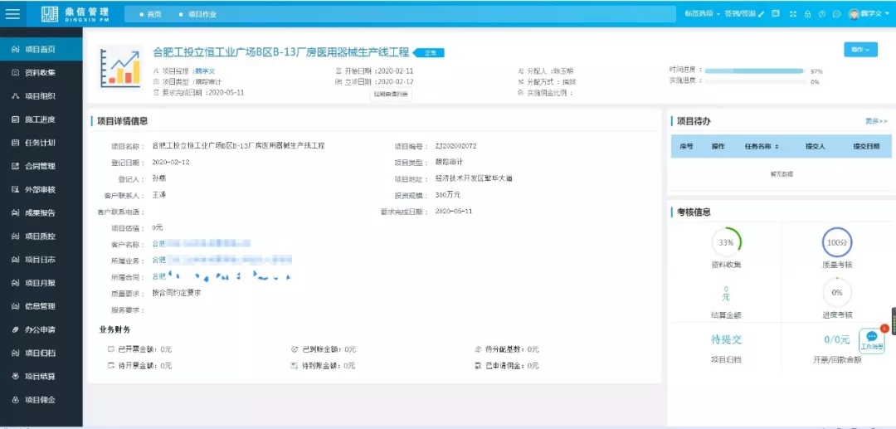Open the notes icon in header
Viewport: 896px width, 429px height.
[x=776, y=14]
